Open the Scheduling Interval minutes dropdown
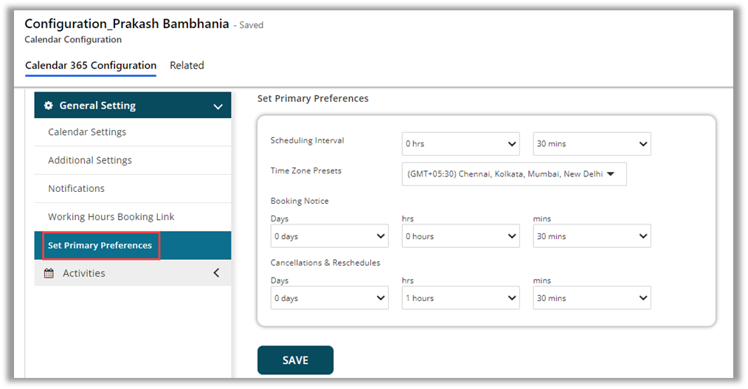 tap(592, 144)
